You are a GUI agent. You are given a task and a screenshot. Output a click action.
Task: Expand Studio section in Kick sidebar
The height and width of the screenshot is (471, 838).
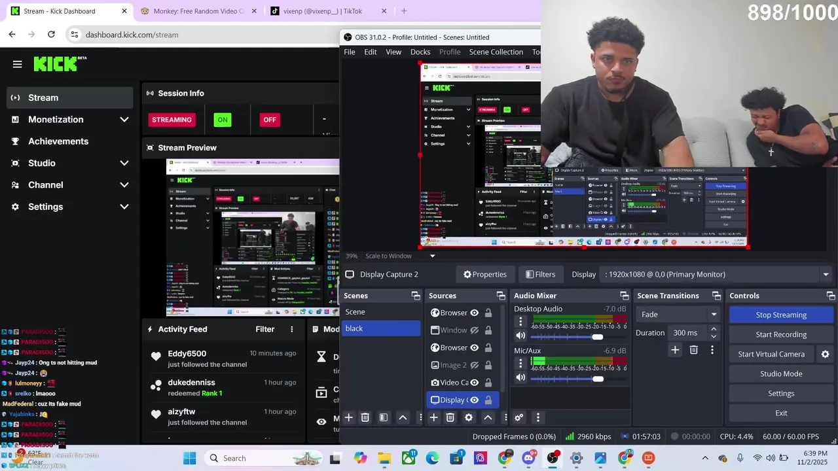tap(124, 163)
